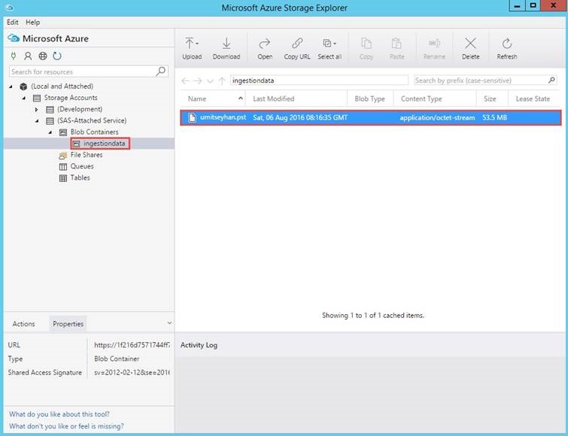Open the navigation history dropdown chevron

[x=210, y=81]
